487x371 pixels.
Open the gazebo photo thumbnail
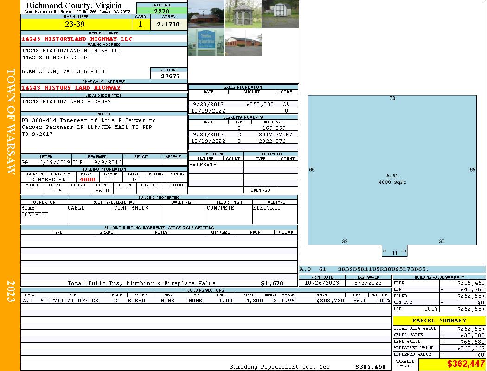243,14
